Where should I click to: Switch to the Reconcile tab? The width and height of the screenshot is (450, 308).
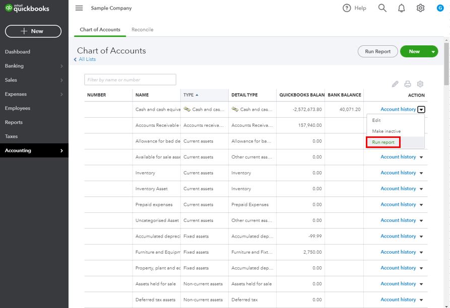pyautogui.click(x=142, y=30)
